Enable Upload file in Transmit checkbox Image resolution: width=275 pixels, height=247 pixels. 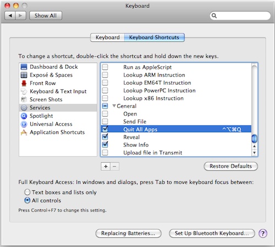point(105,152)
